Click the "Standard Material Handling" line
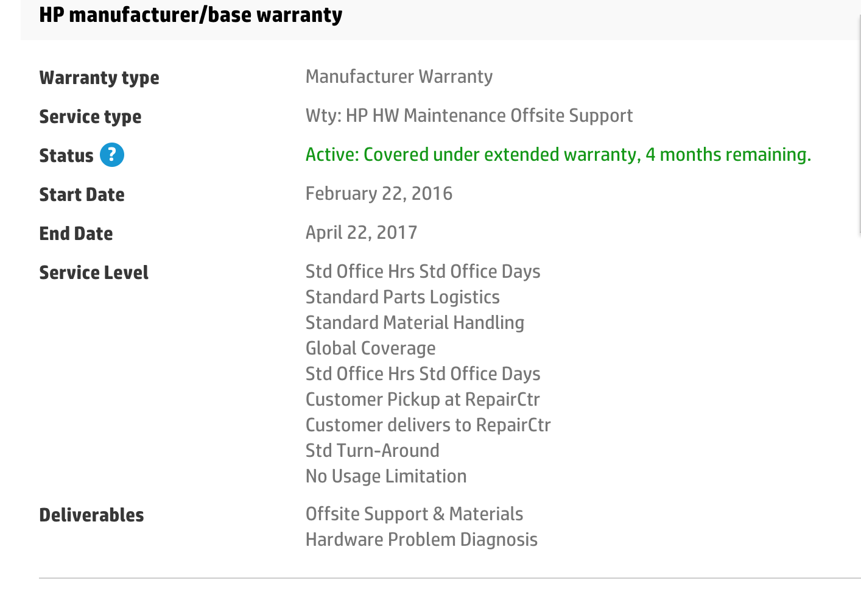Screen dimensions: 861x597 coord(415,323)
